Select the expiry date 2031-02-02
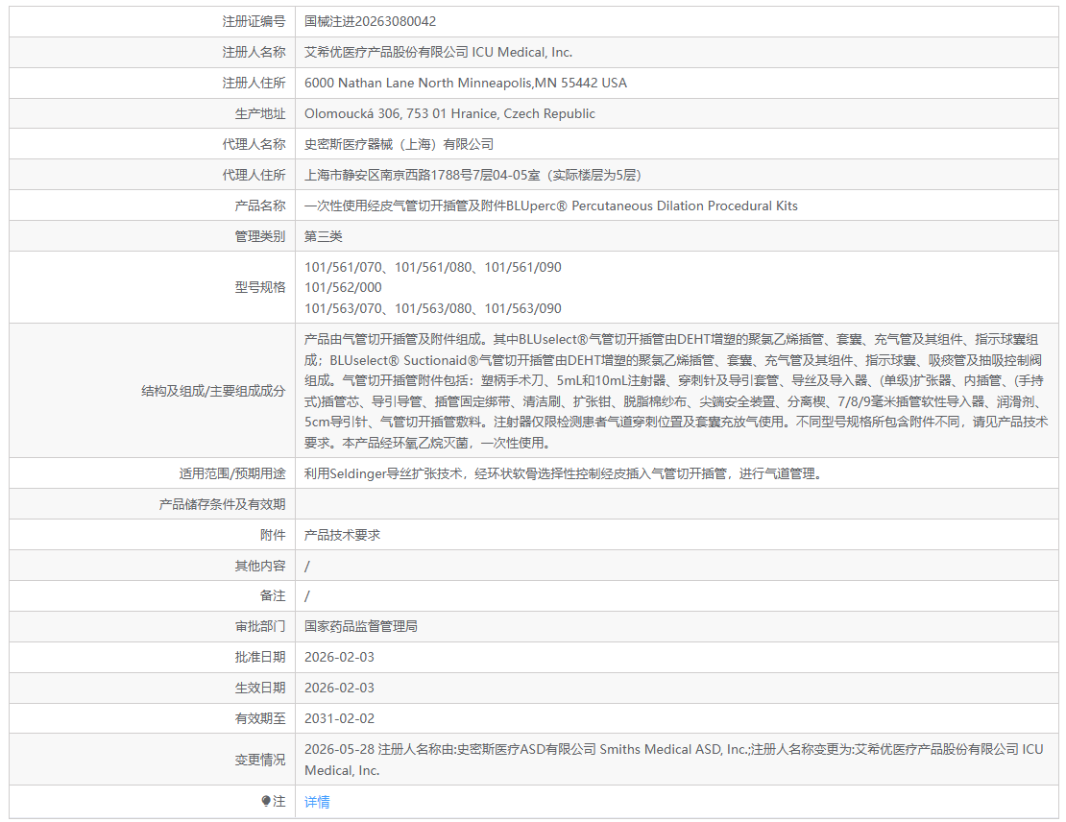The height and width of the screenshot is (822, 1066). click(339, 718)
